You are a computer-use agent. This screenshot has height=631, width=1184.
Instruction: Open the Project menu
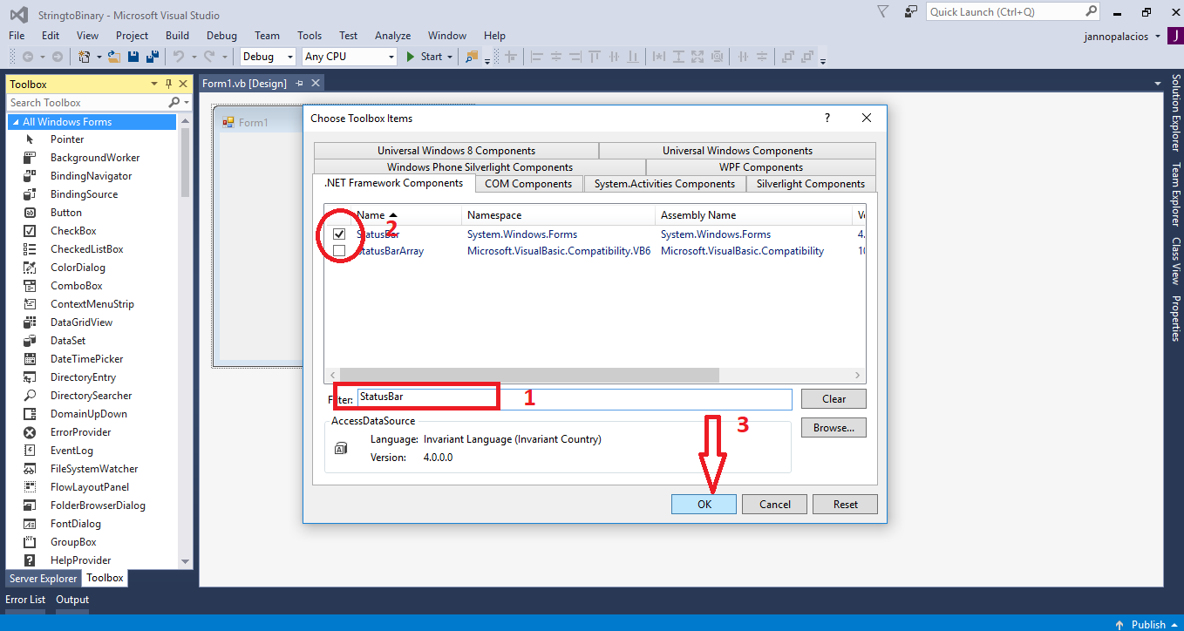coord(133,36)
